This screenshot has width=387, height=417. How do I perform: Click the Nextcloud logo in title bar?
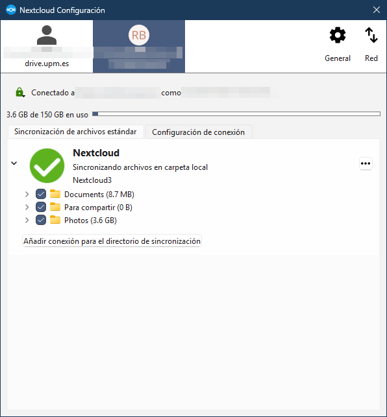(11, 10)
